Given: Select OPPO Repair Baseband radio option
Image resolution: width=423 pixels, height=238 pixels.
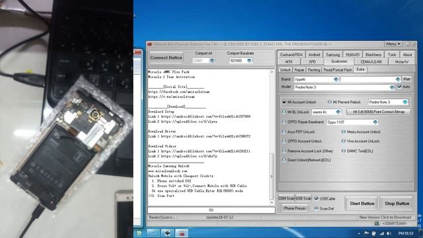Looking at the screenshot, I should [284, 122].
